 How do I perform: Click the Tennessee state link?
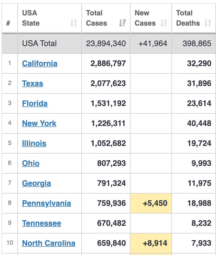click(41, 223)
